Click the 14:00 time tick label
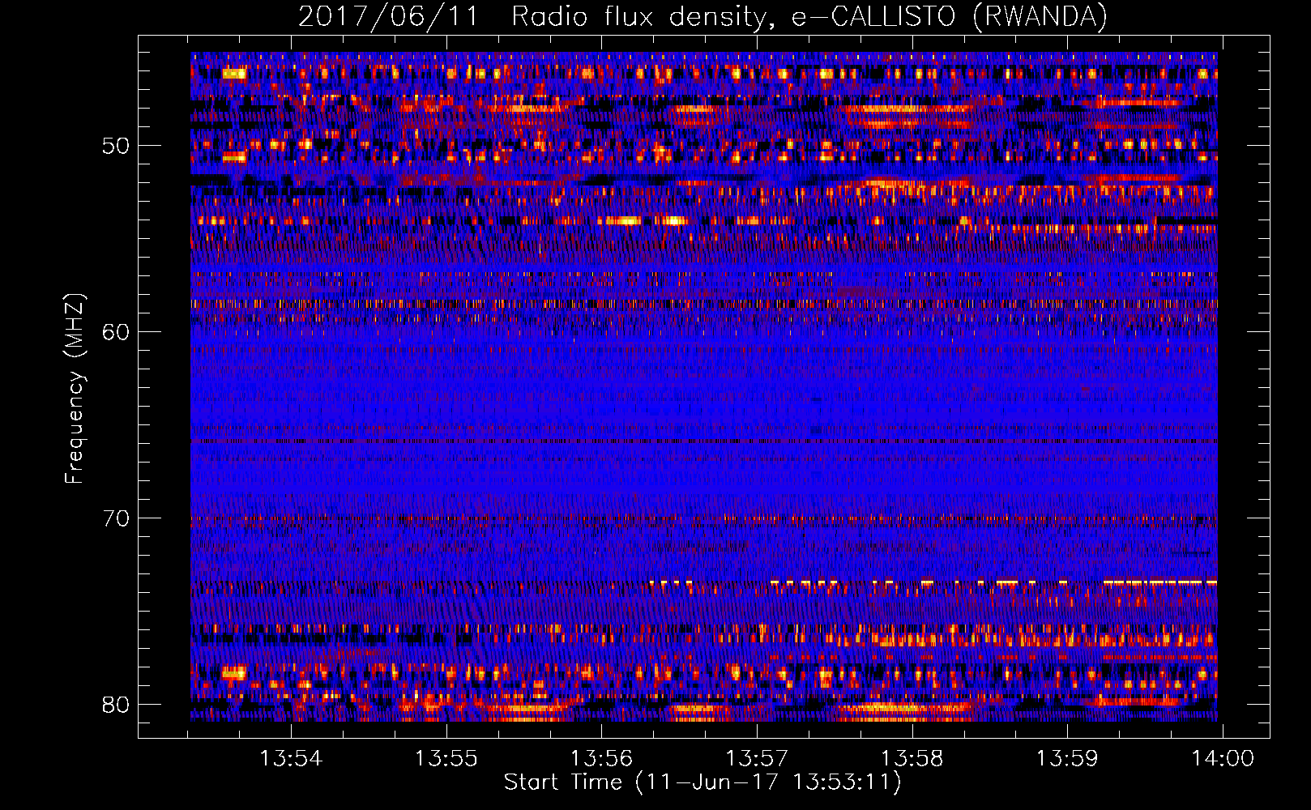1311x810 pixels. [1223, 759]
